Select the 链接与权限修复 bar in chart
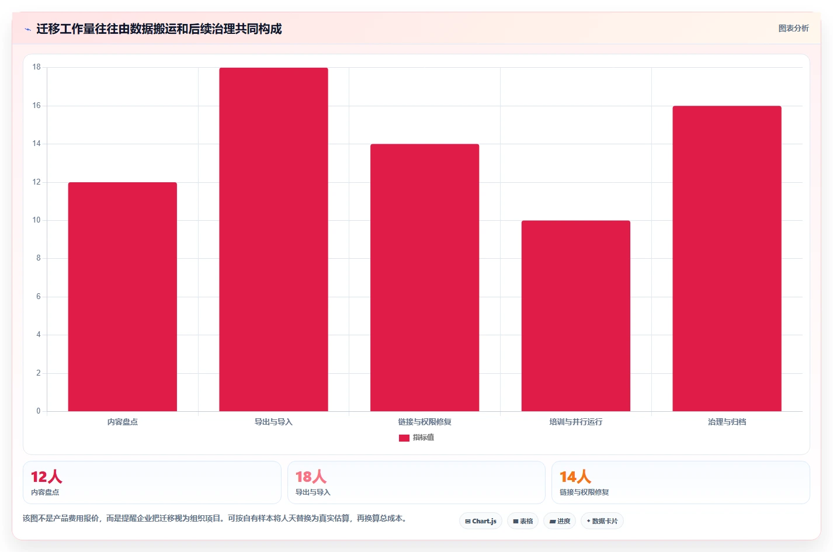The height and width of the screenshot is (552, 833). (425, 277)
